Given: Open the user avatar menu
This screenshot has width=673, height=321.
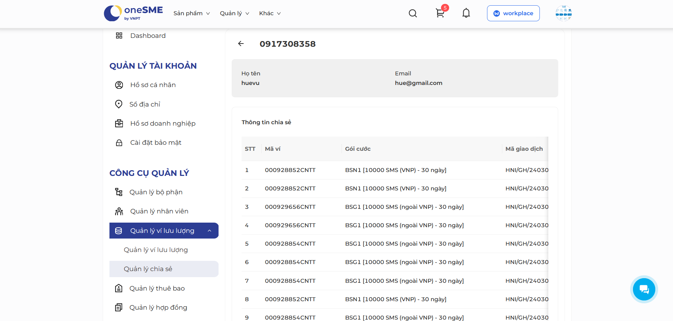Looking at the screenshot, I should pyautogui.click(x=564, y=13).
